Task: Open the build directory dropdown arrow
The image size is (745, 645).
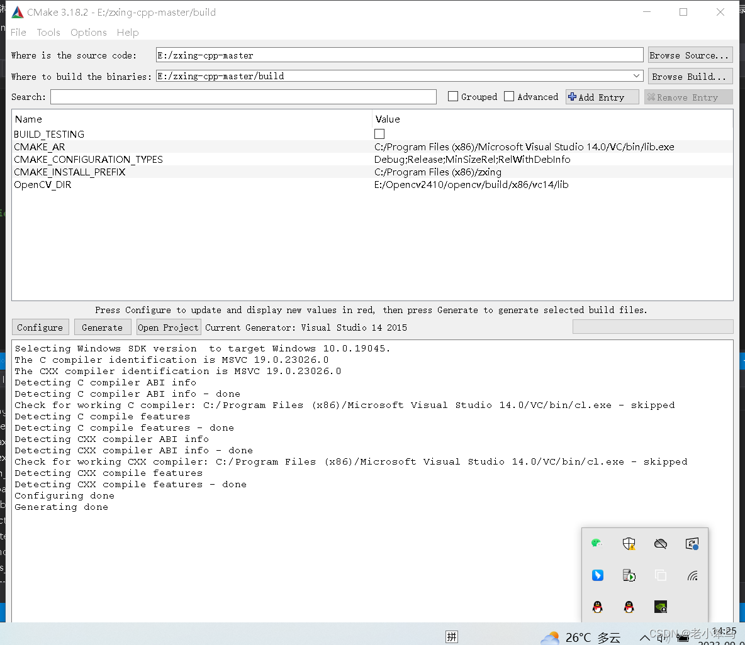Action: coord(636,75)
